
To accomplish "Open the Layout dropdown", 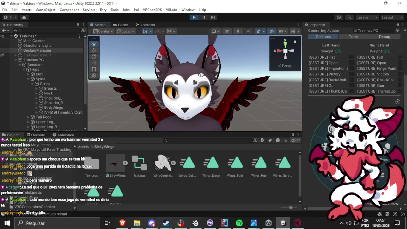I will 392,17.
